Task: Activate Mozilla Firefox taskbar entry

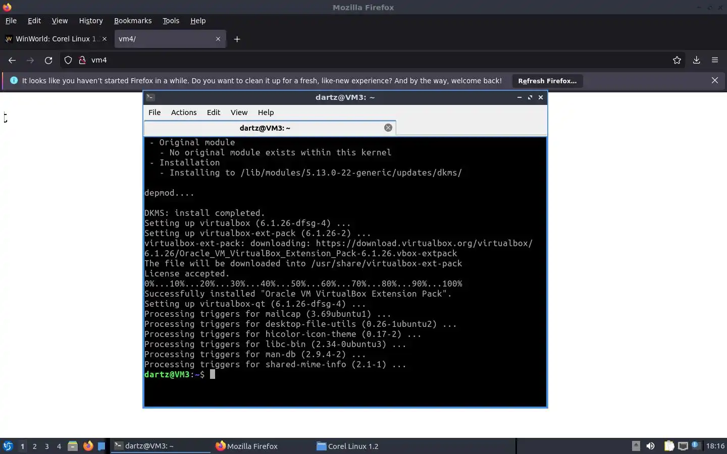Action: [262, 446]
